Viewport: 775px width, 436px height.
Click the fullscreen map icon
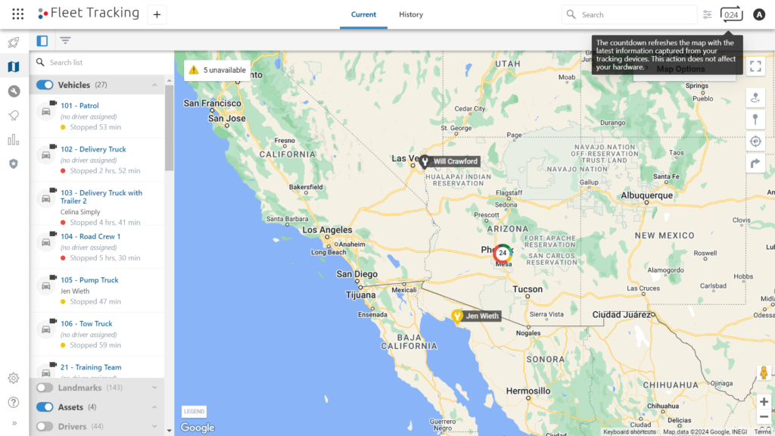pos(755,66)
